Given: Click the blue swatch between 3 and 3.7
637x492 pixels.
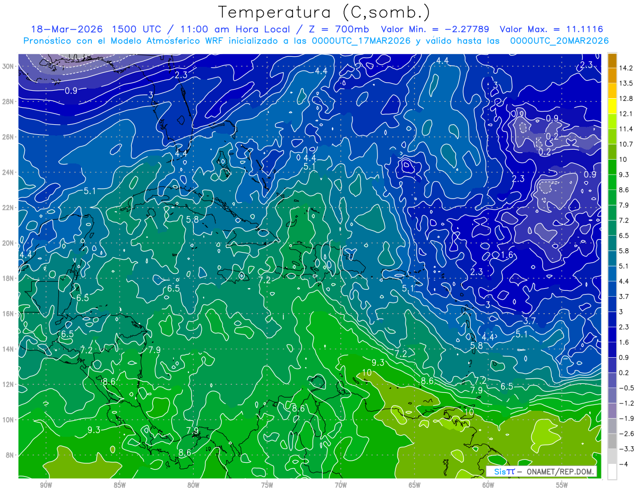Looking at the screenshot, I should [612, 304].
